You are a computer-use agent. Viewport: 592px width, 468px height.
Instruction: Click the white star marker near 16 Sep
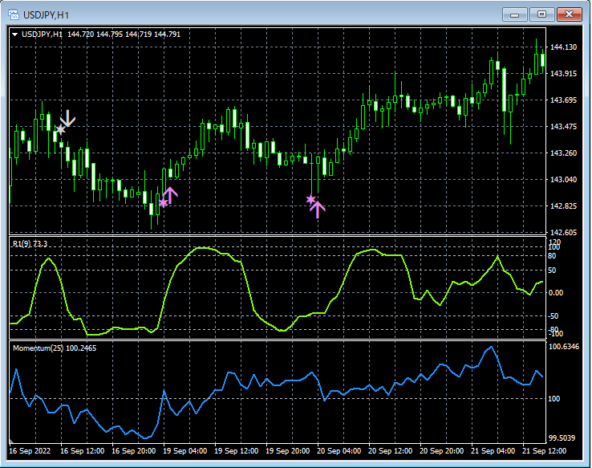(60, 129)
